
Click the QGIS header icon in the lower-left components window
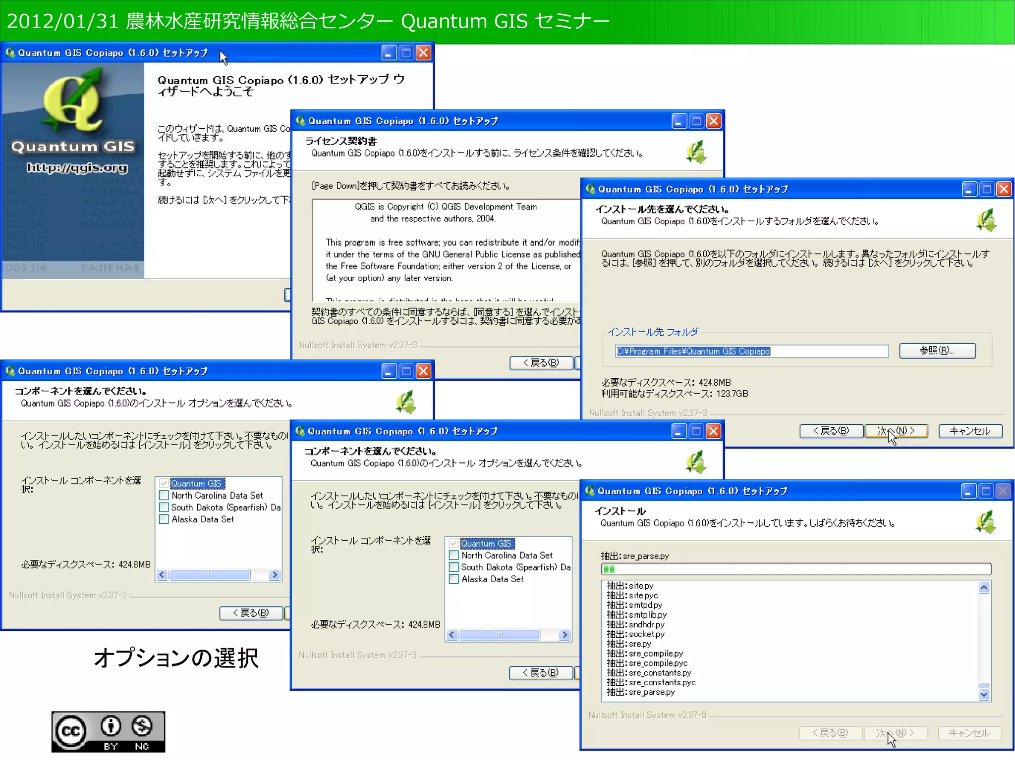coord(406,402)
